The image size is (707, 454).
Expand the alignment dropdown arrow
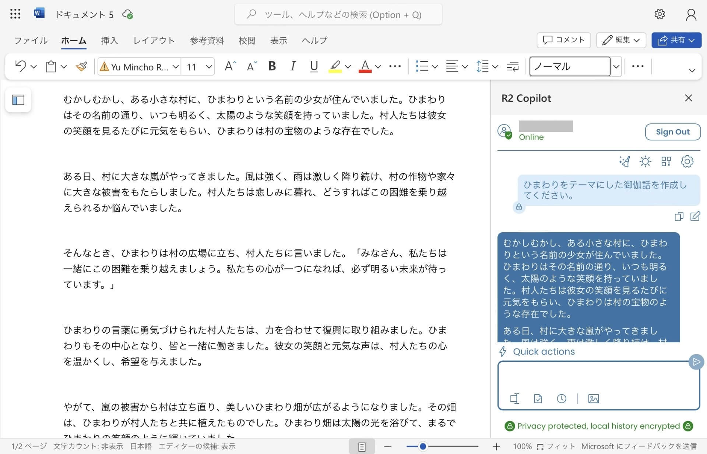465,67
